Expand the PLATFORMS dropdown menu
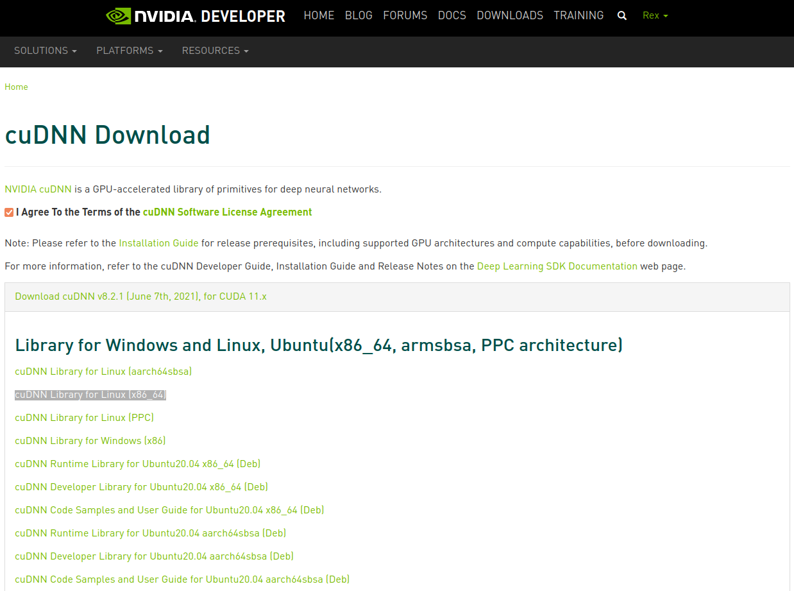The width and height of the screenshot is (794, 591). coord(130,51)
